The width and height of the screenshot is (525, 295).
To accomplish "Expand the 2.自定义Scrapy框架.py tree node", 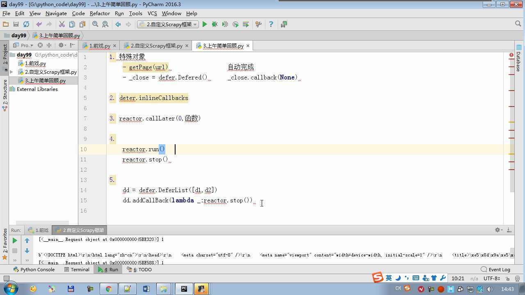I will 11,72.
